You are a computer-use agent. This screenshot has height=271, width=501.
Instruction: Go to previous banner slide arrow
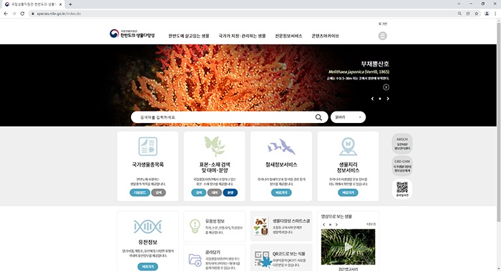(x=372, y=99)
